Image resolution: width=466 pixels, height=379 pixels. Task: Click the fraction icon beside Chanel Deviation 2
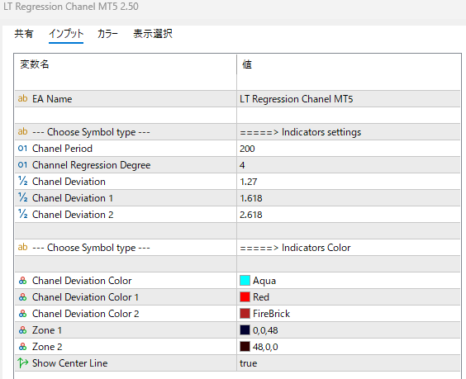click(x=23, y=215)
